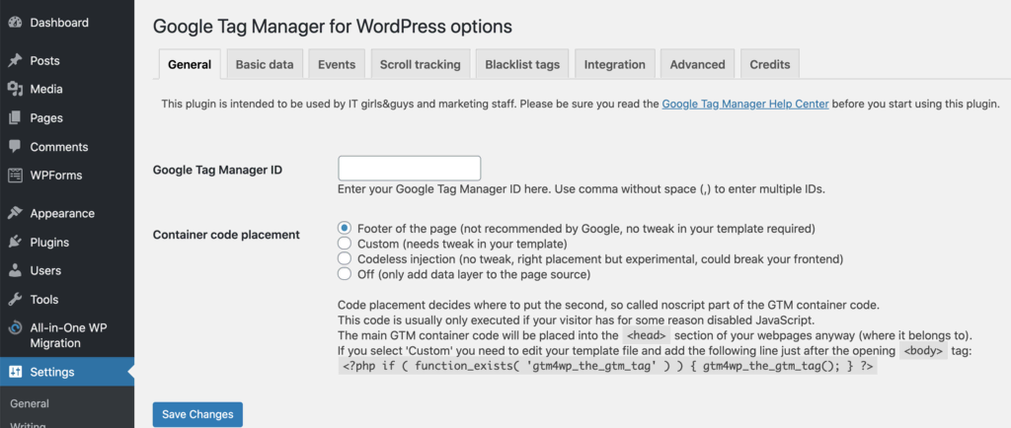Click the Comments bubble icon
The image size is (1011, 428).
coord(15,146)
